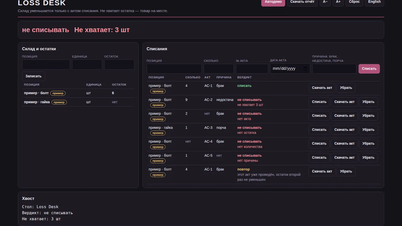402x226 pixels.
Task: Click the Сброс reset button
Action: coord(354,2)
